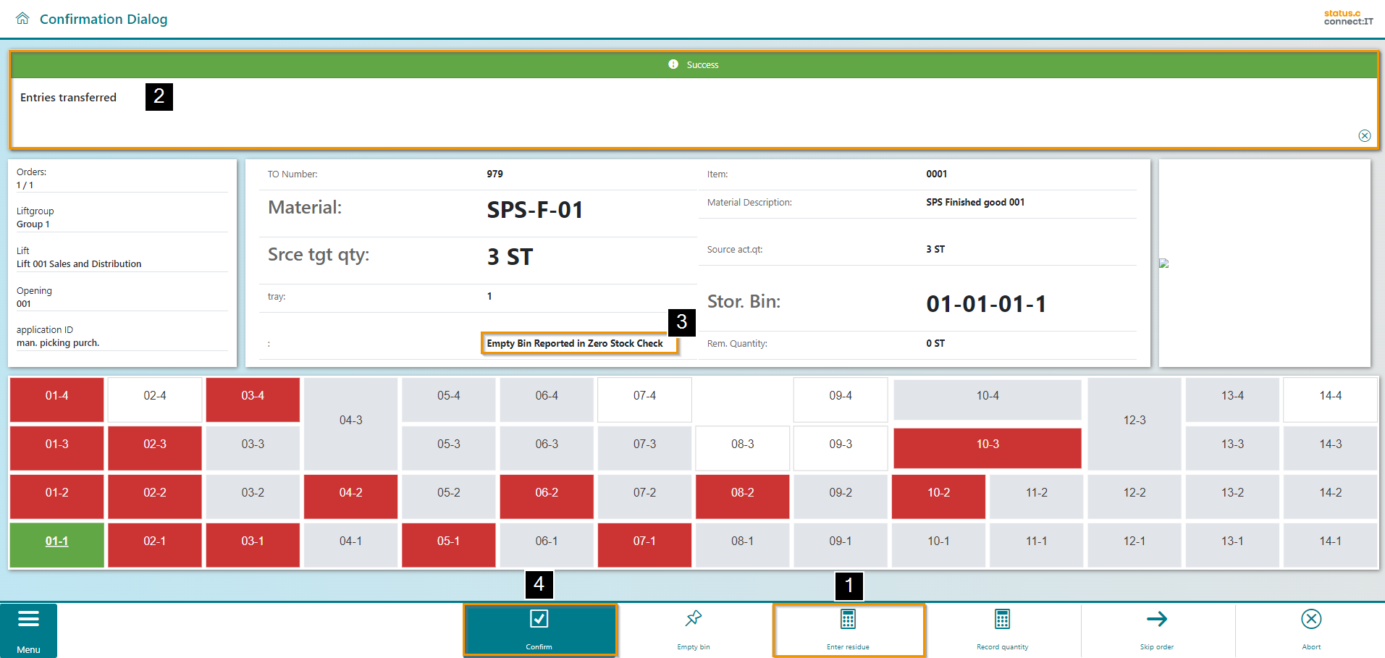1385x658 pixels.
Task: Select tray bin 04-3
Action: [350, 421]
